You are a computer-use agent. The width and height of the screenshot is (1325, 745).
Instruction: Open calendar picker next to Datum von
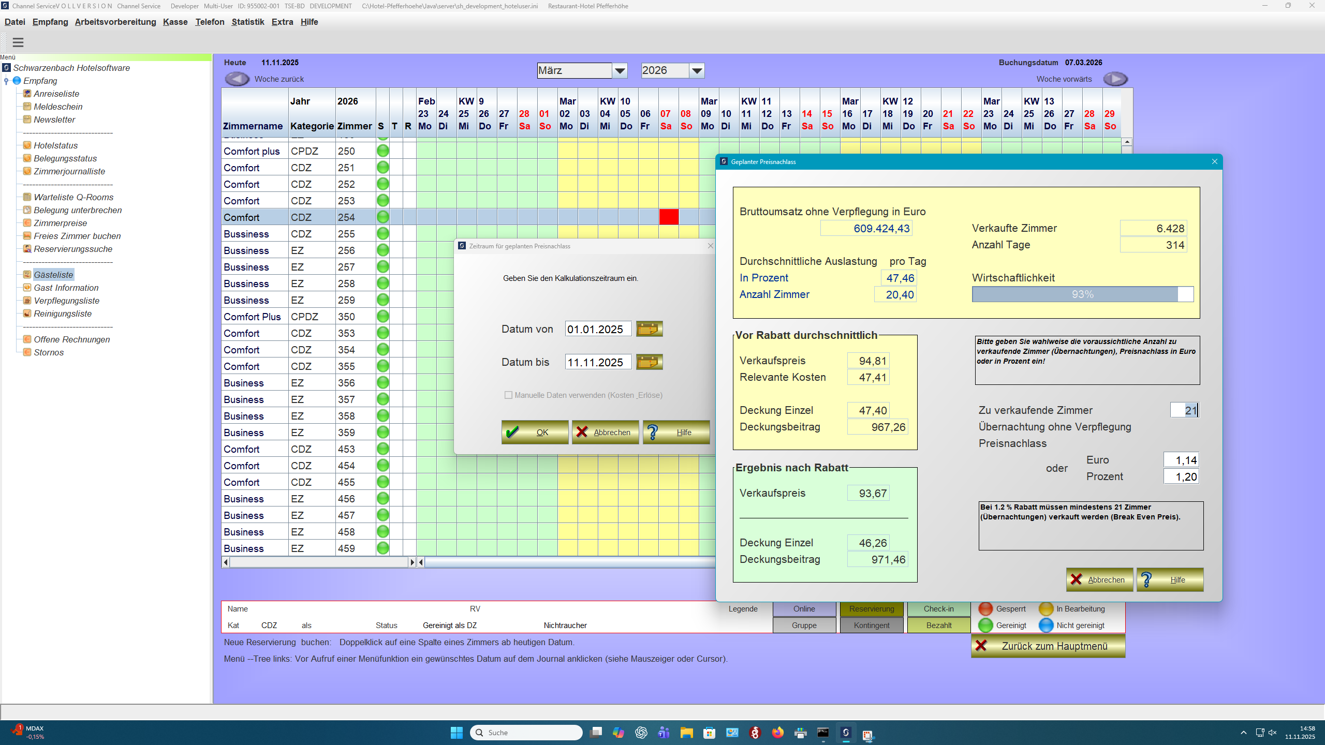(649, 329)
